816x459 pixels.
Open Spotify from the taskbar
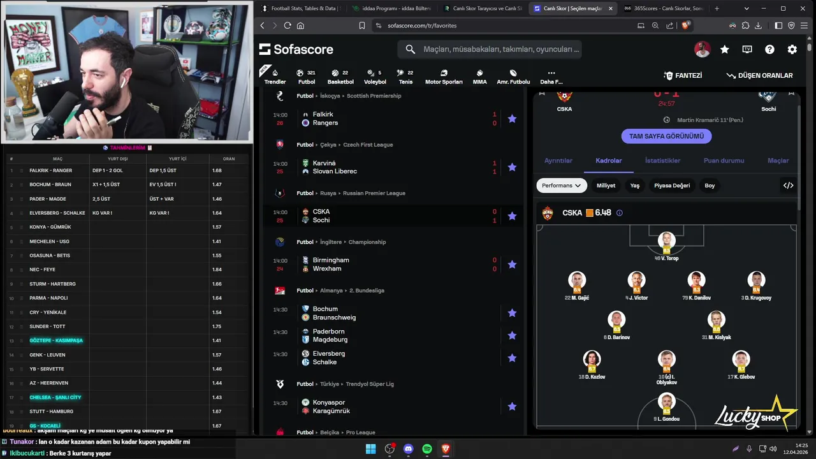click(427, 449)
